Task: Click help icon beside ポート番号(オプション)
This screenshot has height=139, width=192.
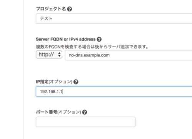Action: 84,112
